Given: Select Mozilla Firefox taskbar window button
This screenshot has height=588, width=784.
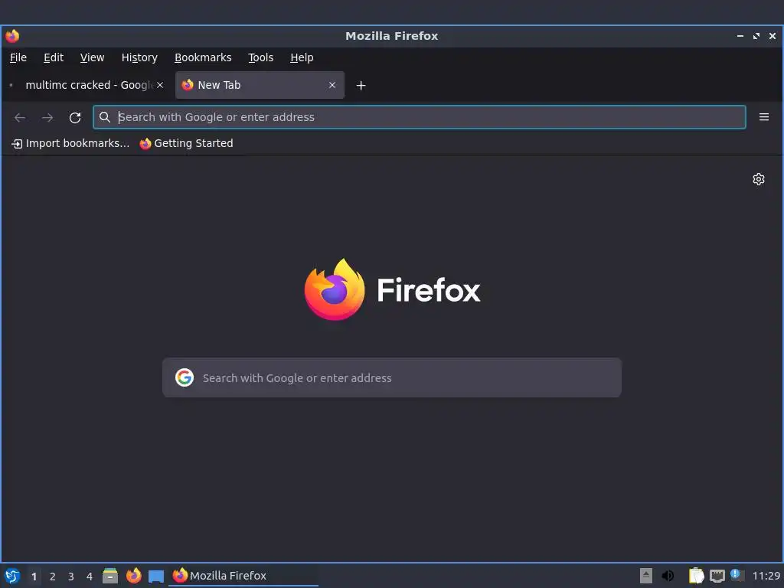Looking at the screenshot, I should click(243, 576).
